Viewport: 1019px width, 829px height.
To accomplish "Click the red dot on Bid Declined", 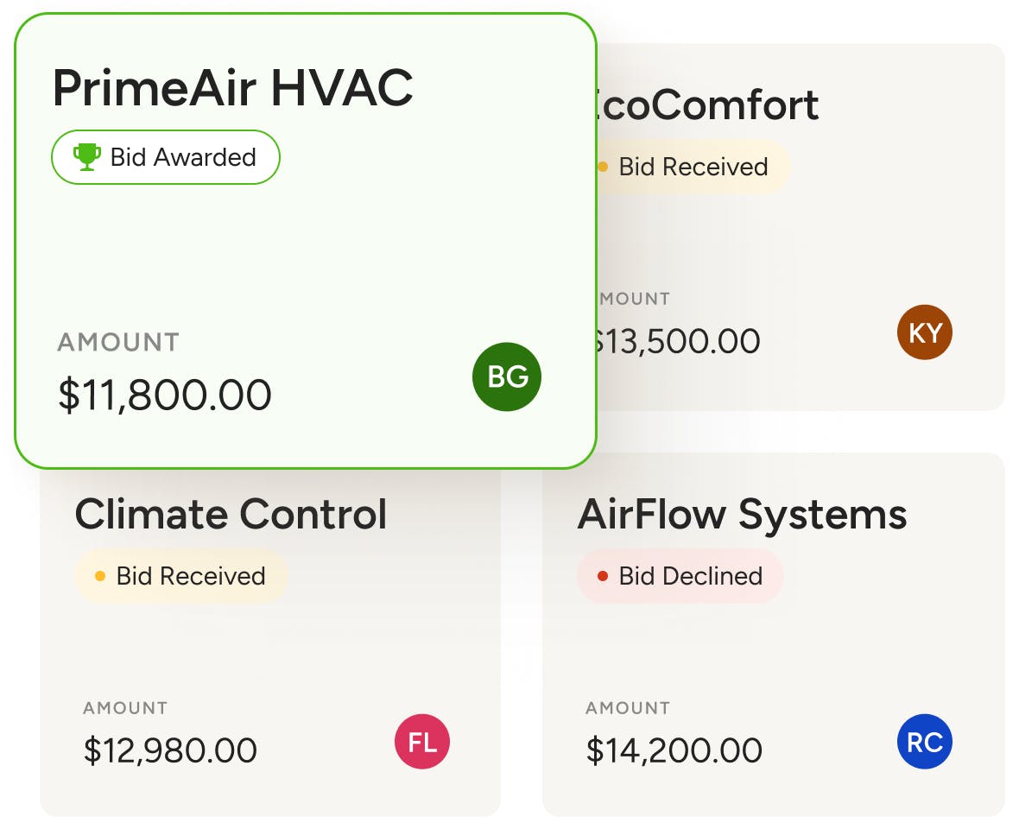I will click(x=602, y=576).
